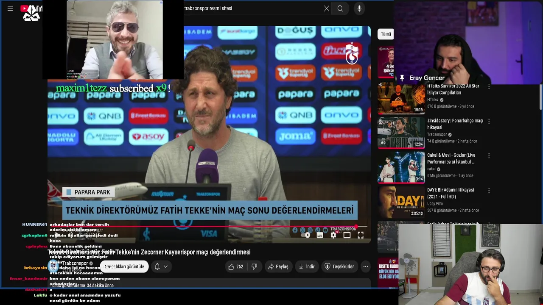This screenshot has height=305, width=543.
Task: Clear the search box text
Action: [327, 8]
